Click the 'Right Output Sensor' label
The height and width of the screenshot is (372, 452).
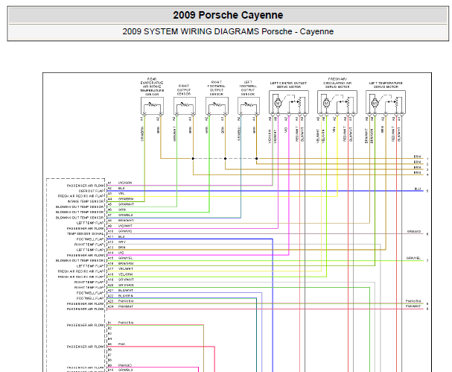click(x=184, y=90)
